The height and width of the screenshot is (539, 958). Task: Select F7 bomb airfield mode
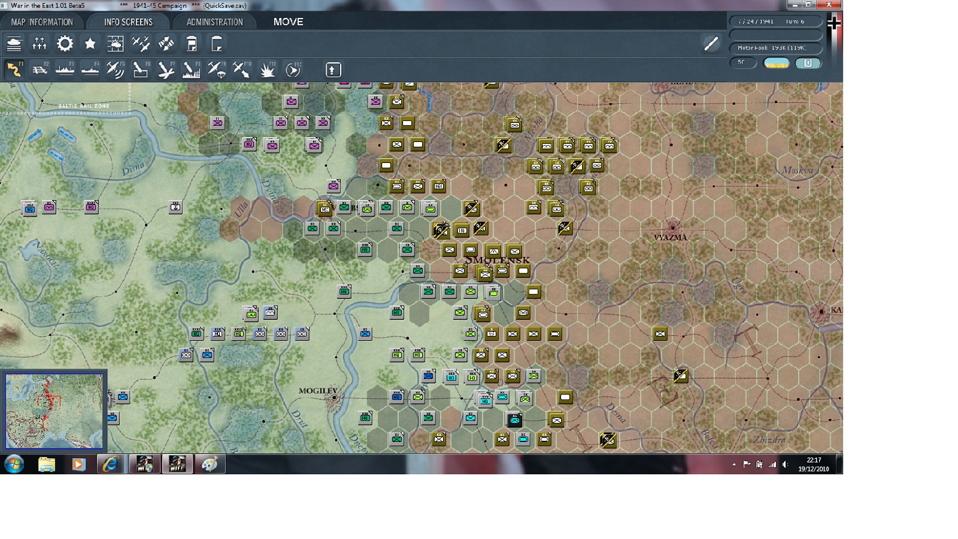[166, 70]
